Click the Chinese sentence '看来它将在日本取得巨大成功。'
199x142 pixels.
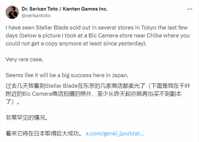pos(44,133)
